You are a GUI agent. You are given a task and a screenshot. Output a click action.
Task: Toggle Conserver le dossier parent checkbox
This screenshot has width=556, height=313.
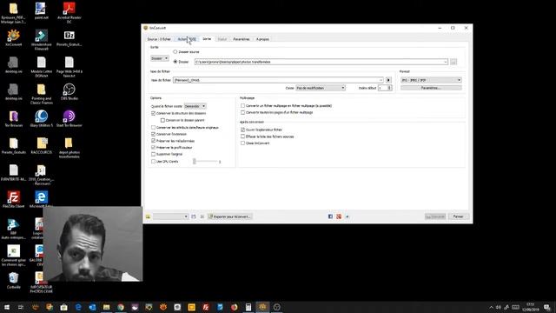pyautogui.click(x=162, y=120)
